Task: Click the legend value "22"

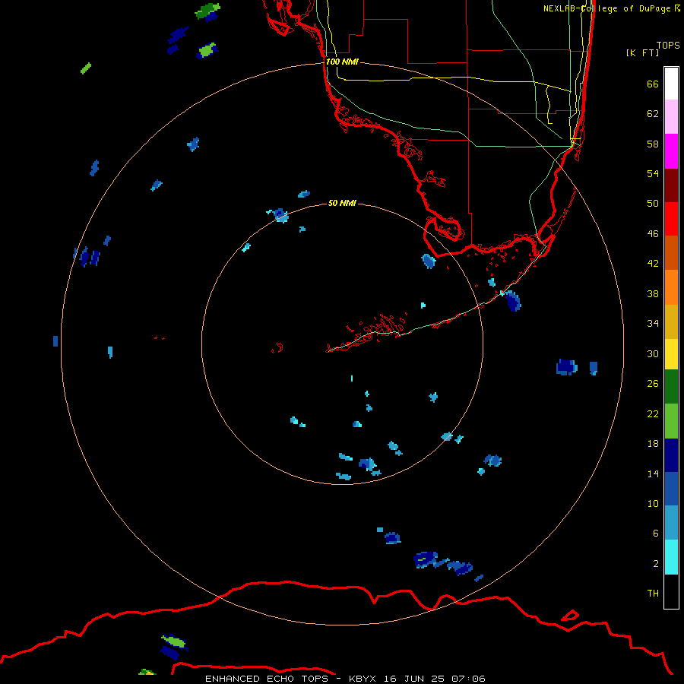Action: click(x=653, y=413)
